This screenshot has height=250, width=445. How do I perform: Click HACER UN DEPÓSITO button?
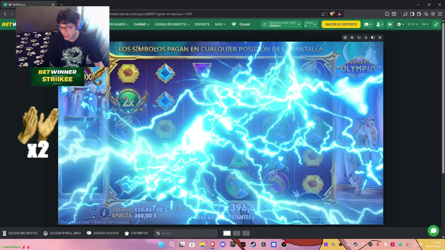pyautogui.click(x=341, y=24)
